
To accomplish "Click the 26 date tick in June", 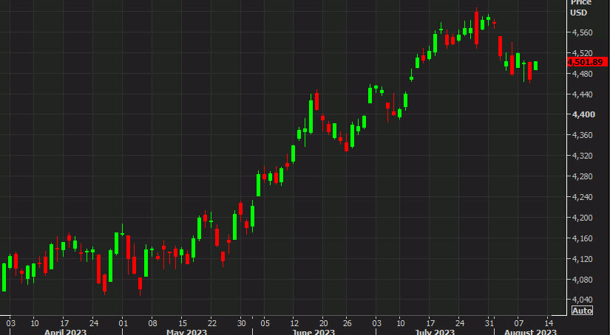I will (x=347, y=323).
